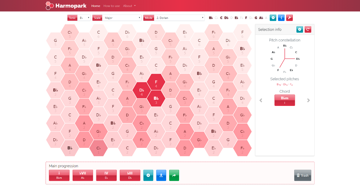Show next chord with right arrow
This screenshot has height=189, width=360.
(x=308, y=100)
